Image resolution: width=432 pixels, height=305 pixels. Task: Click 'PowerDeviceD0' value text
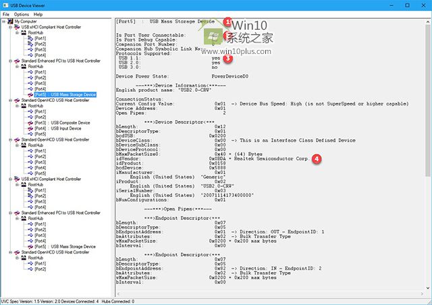230,76
